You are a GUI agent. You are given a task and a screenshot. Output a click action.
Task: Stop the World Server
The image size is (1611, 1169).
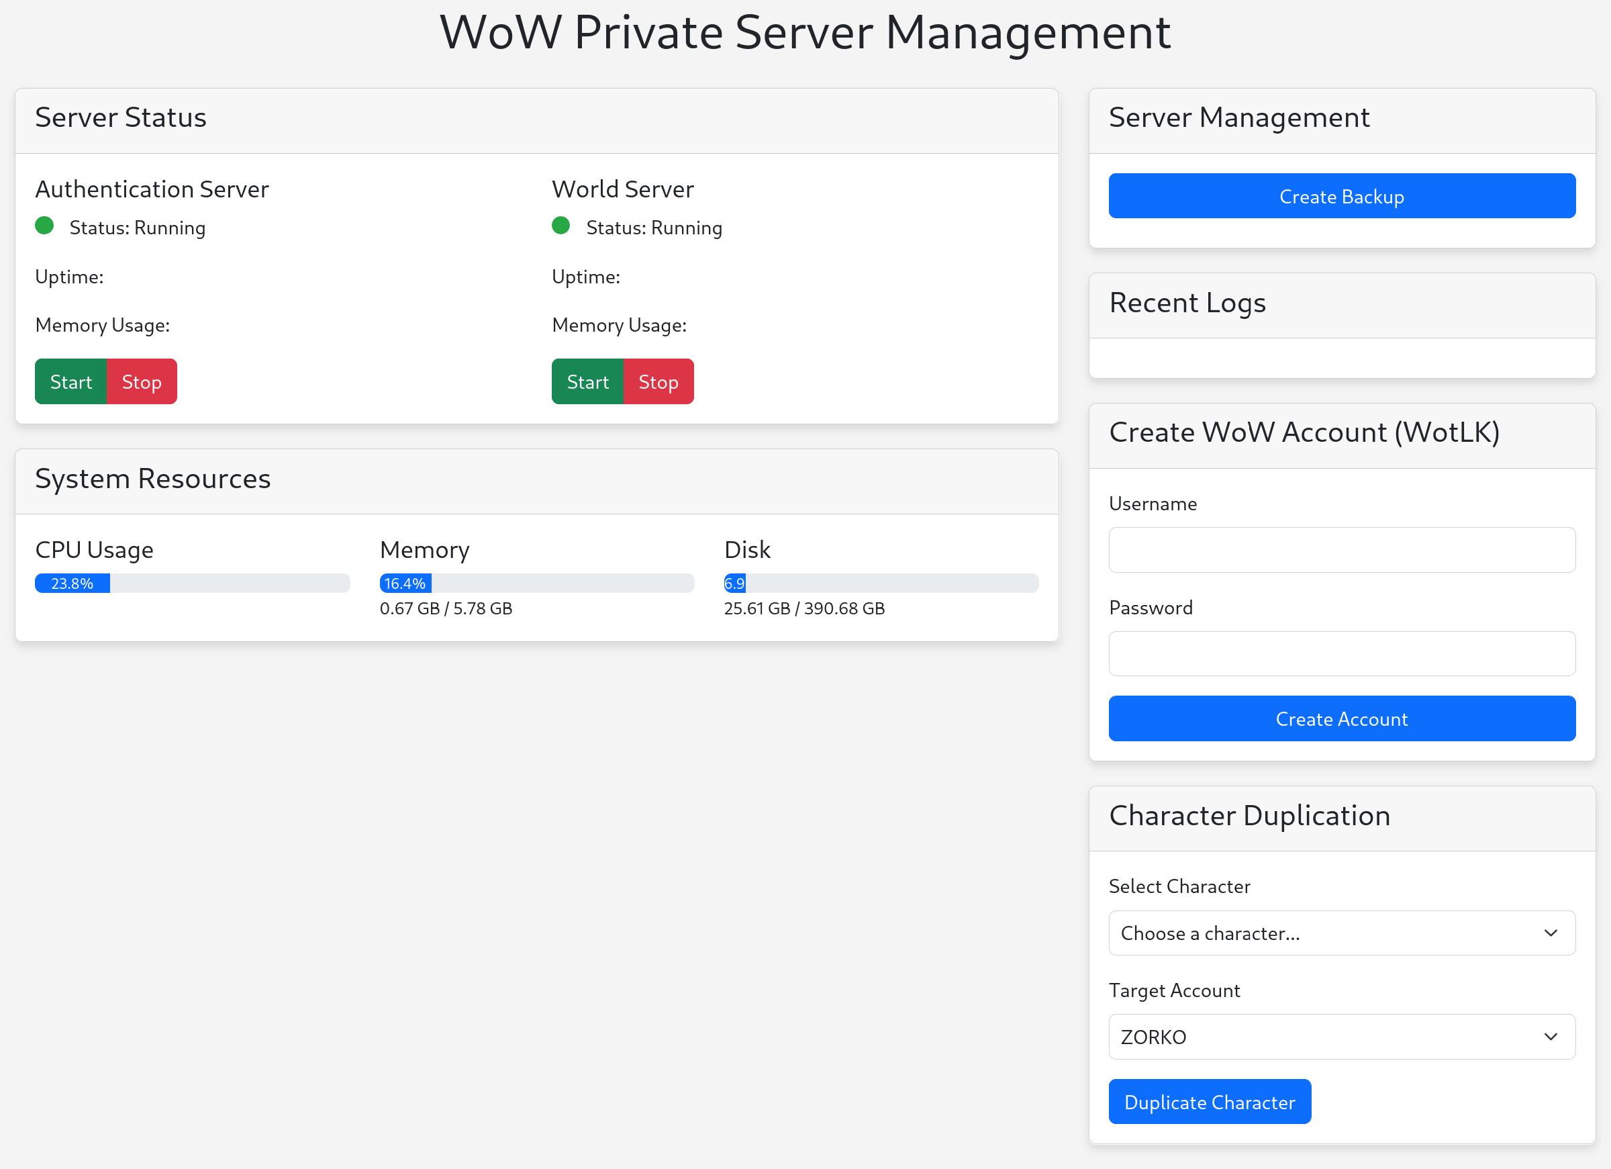pyautogui.click(x=658, y=381)
